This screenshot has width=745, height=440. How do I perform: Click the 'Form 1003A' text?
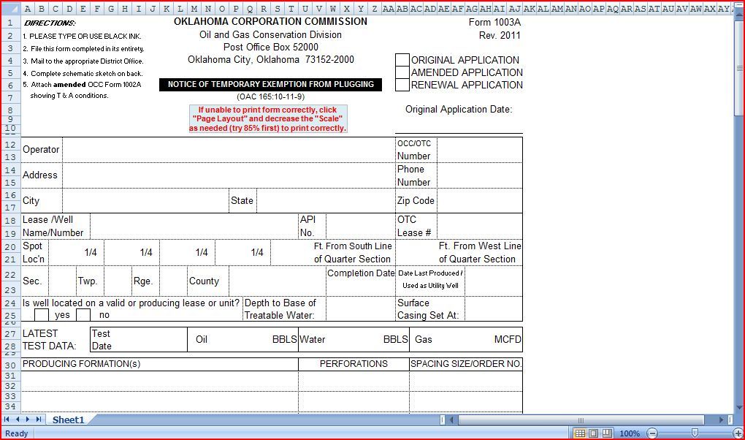494,23
